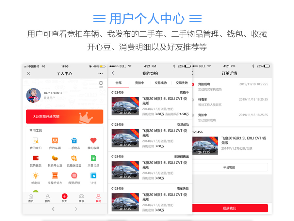Open the 我的竞拍 auction icon

coord(36,141)
